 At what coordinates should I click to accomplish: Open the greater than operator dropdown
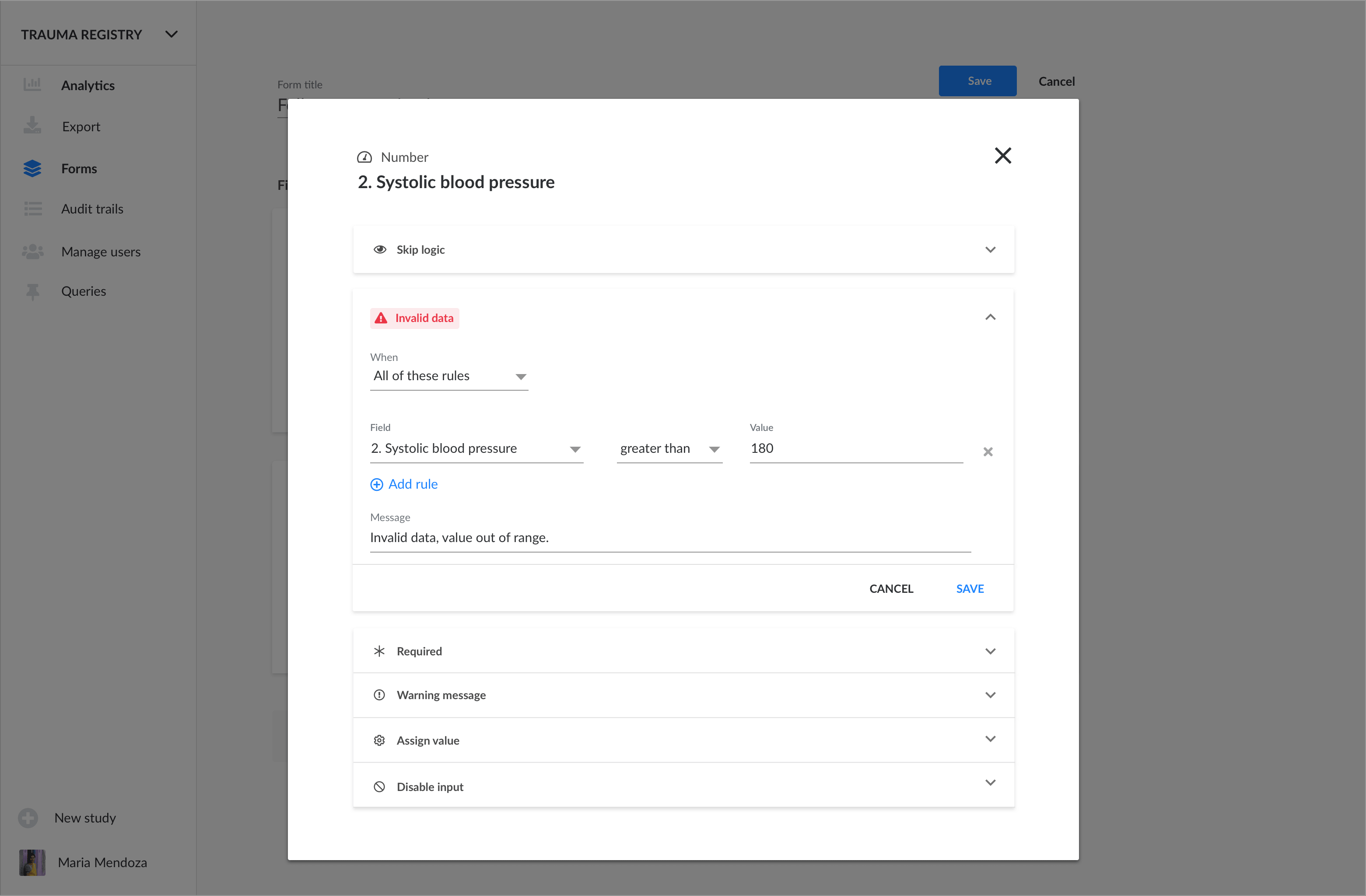[x=669, y=449]
